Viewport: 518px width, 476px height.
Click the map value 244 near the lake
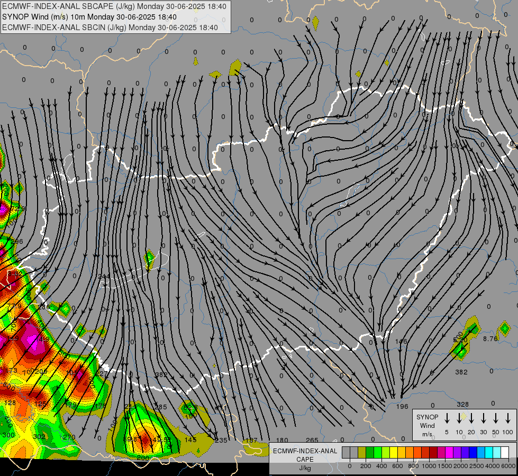click(x=104, y=276)
